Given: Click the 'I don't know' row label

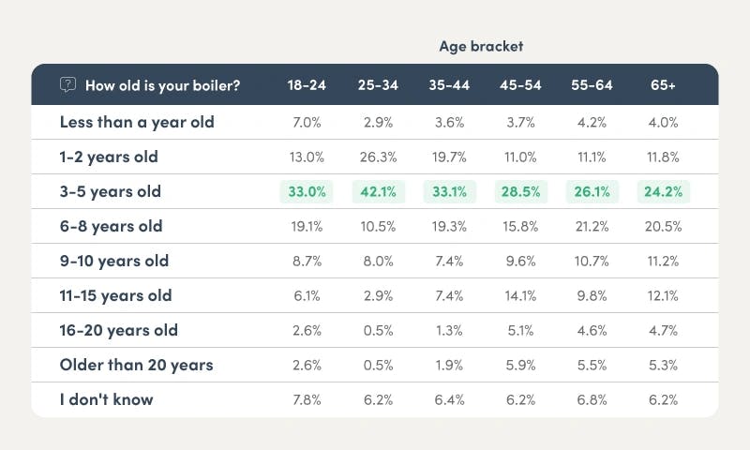Looking at the screenshot, I should pyautogui.click(x=106, y=399).
